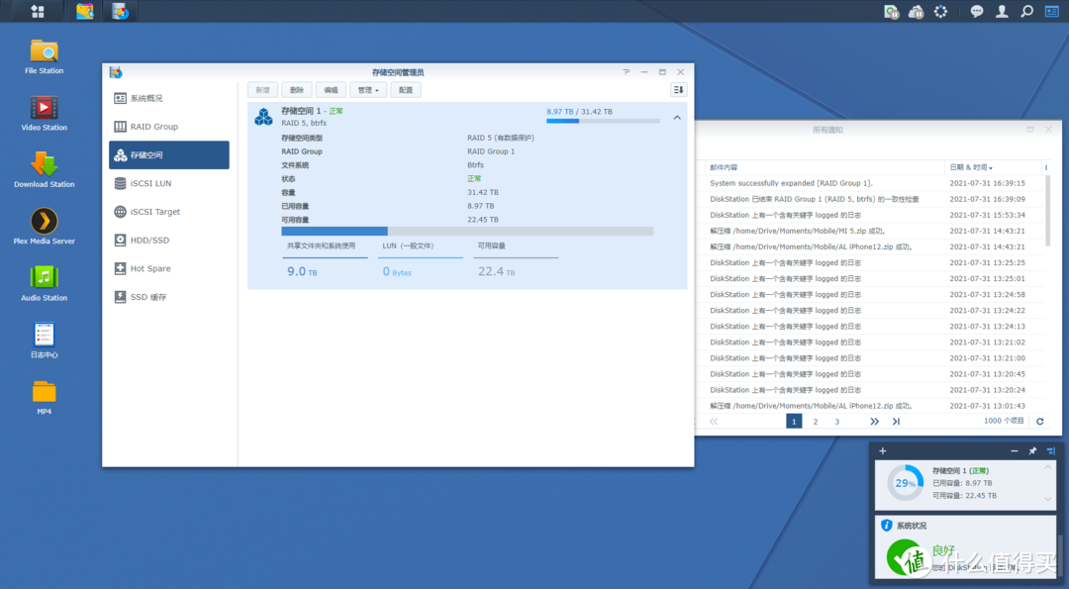Open Audio Station desktop icon
Viewport: 1069px width, 589px height.
pyautogui.click(x=45, y=283)
